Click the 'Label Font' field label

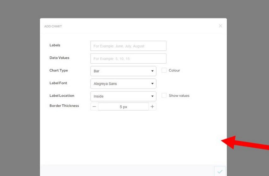point(58,83)
